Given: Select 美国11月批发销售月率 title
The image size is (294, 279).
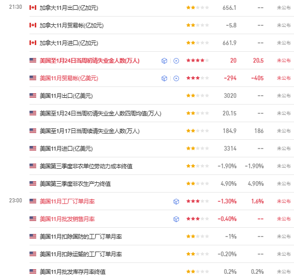Looking at the screenshot, I should (x=67, y=219).
